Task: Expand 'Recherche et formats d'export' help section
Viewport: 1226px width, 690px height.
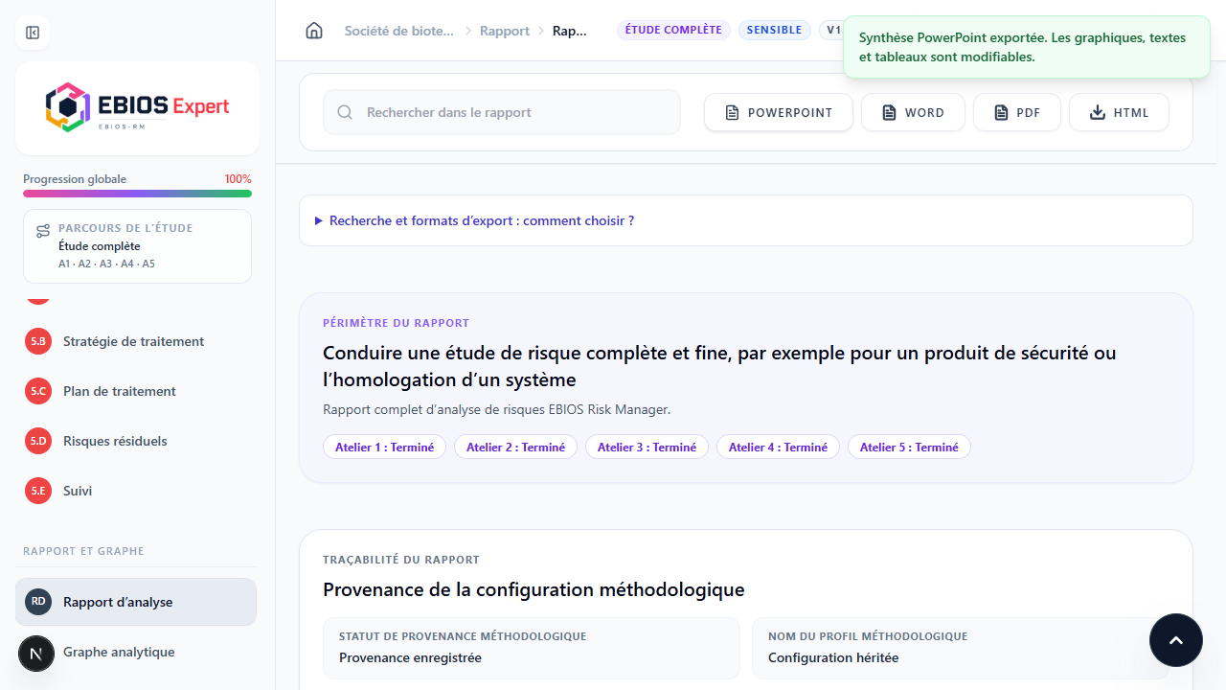Action: tap(475, 220)
